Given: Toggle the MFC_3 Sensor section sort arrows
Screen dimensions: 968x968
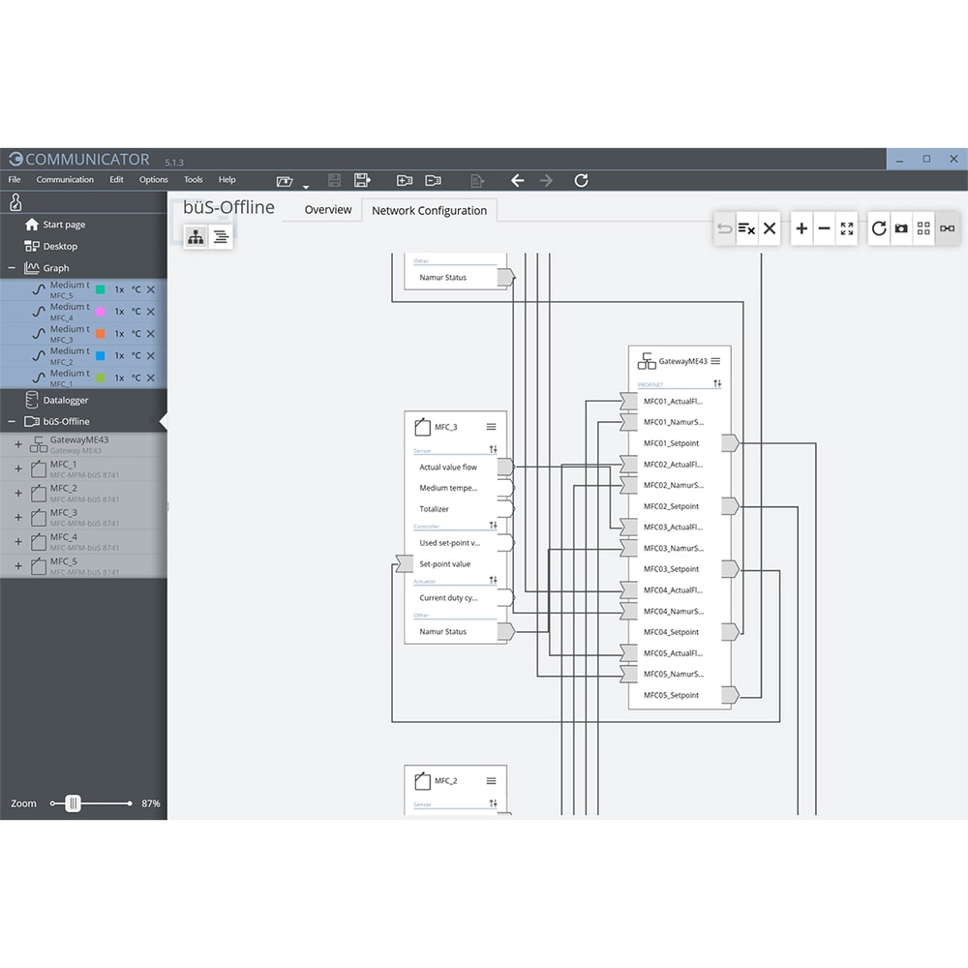Looking at the screenshot, I should [494, 449].
